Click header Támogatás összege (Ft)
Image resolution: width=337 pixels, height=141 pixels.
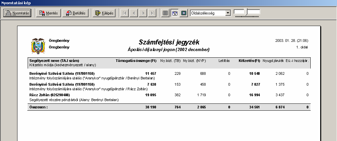136,61
